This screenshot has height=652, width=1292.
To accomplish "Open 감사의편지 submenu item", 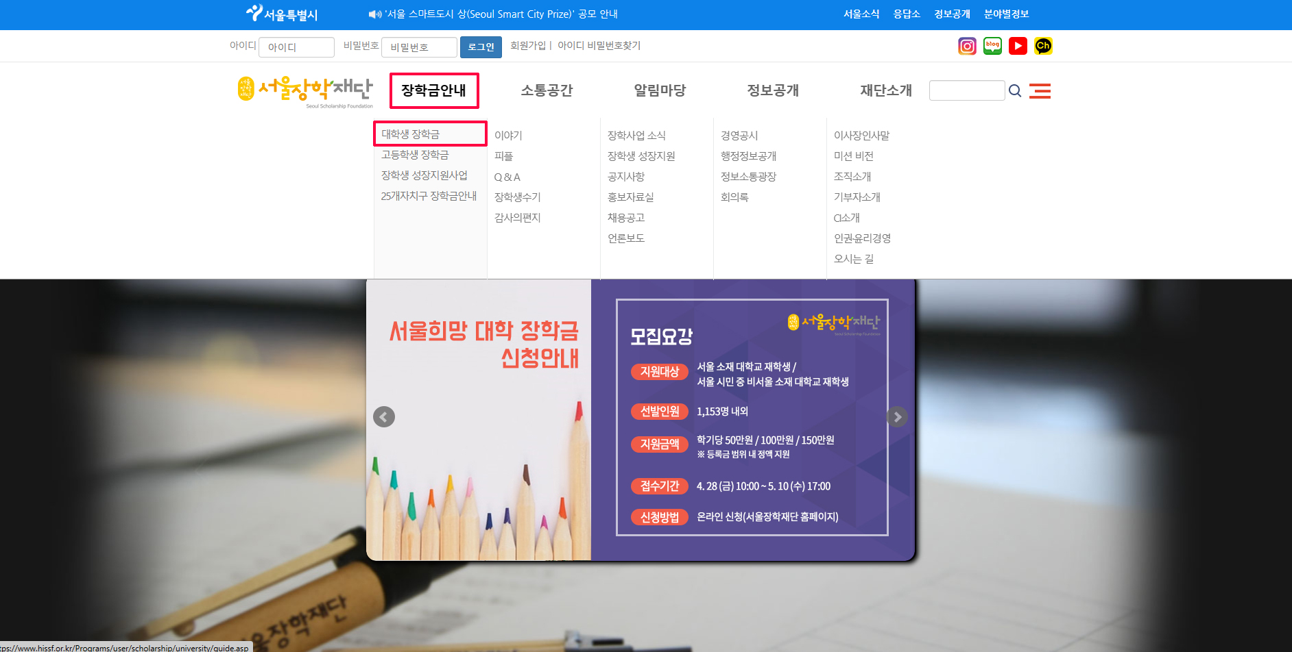I will [x=518, y=218].
